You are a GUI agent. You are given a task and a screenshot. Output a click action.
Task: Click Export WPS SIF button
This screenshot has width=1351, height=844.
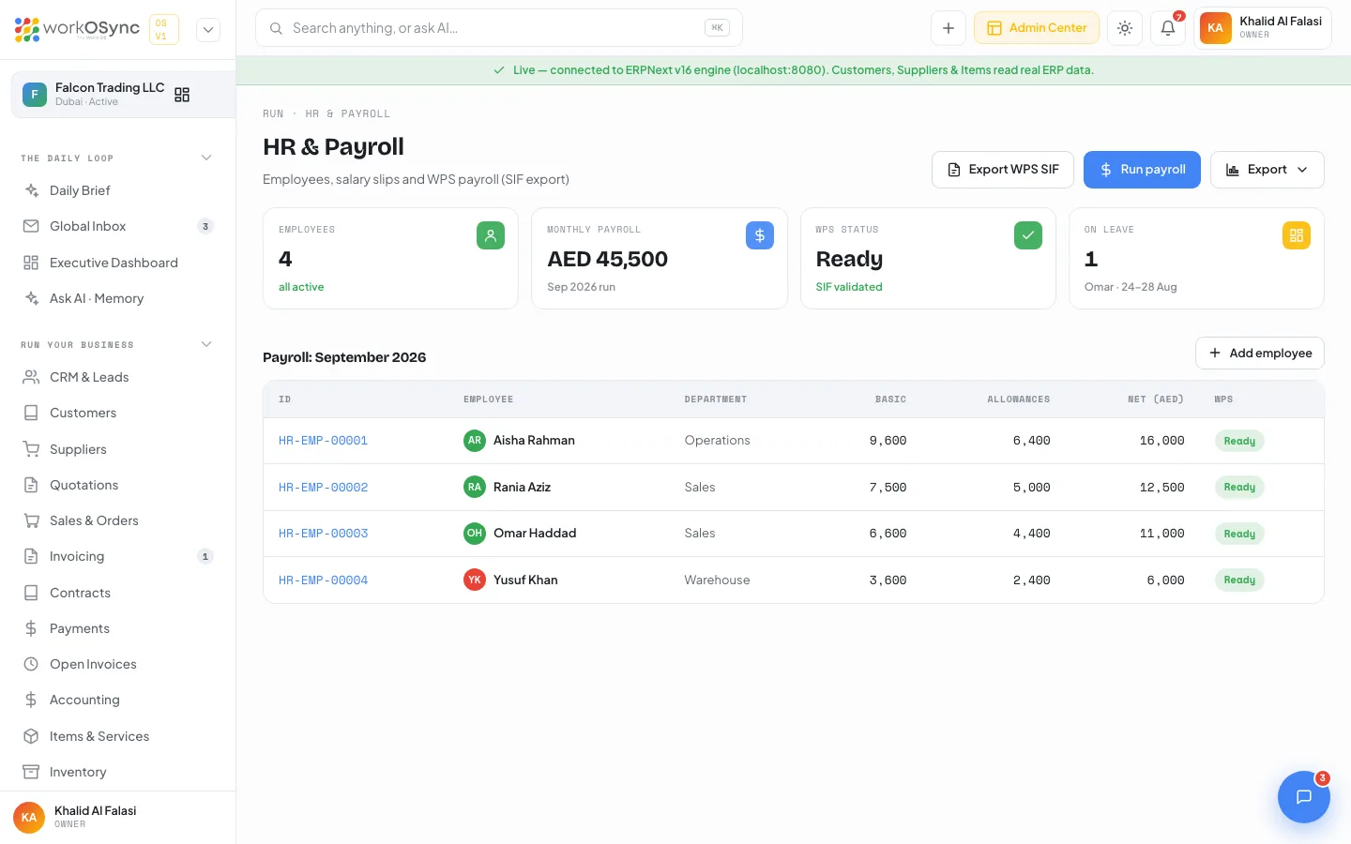pos(1002,170)
